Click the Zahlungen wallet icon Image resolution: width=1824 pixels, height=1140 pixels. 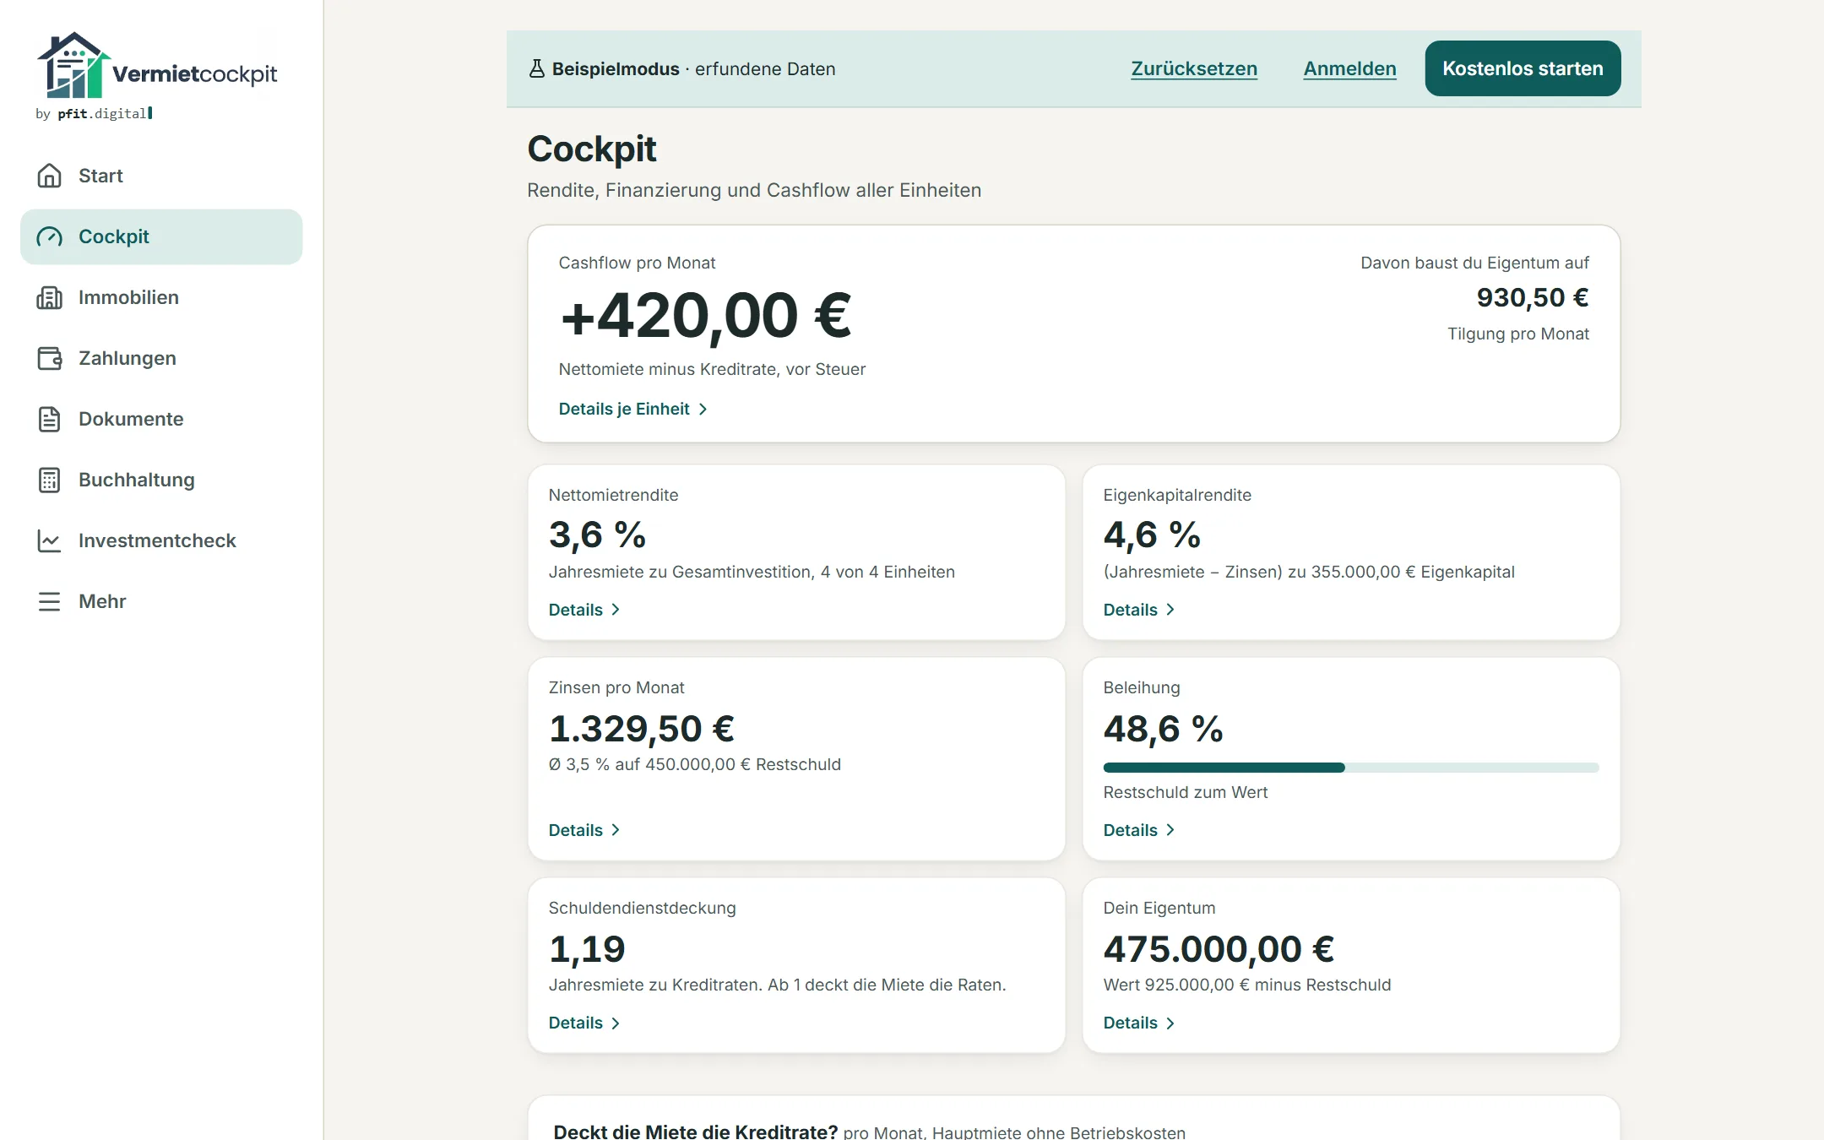pyautogui.click(x=50, y=358)
